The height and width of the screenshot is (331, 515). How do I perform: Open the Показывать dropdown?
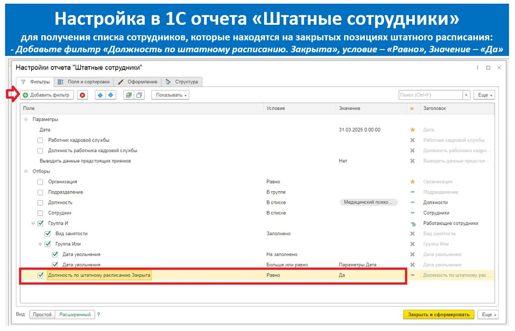click(x=170, y=95)
